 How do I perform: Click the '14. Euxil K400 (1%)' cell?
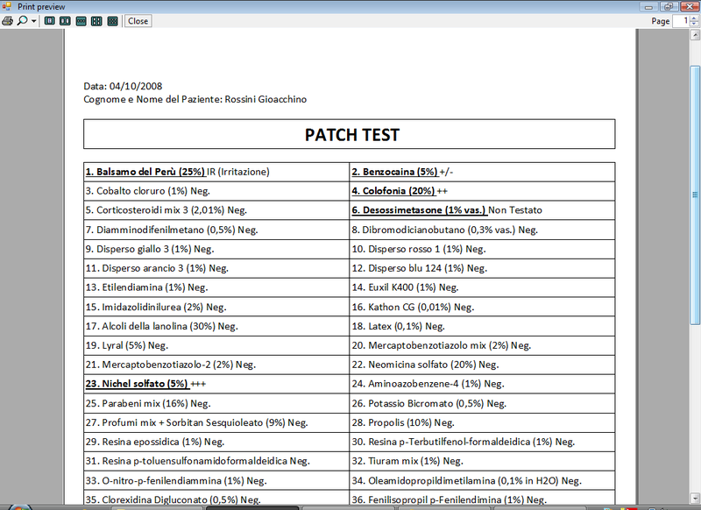click(x=483, y=287)
